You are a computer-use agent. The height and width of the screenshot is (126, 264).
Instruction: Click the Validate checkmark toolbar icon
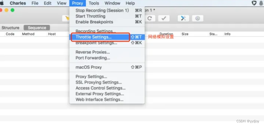(164, 18)
